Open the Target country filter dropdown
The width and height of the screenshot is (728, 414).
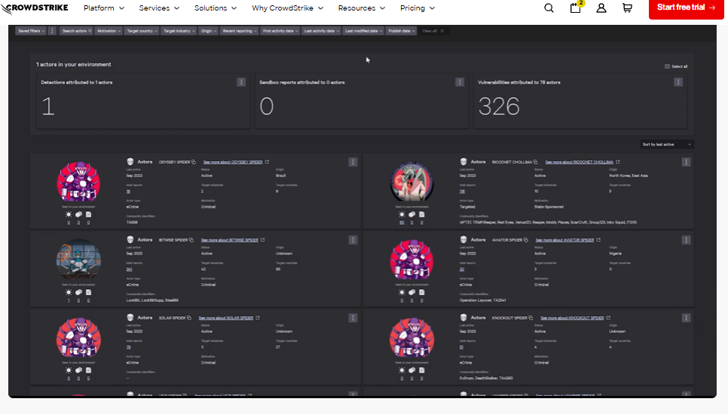click(x=142, y=31)
